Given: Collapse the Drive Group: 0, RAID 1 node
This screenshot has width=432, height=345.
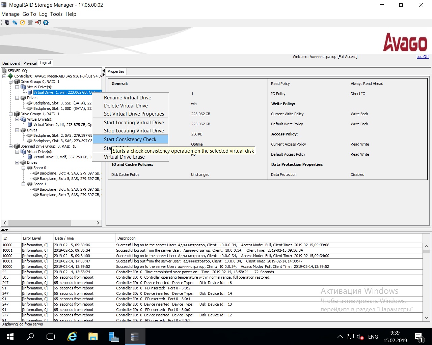Looking at the screenshot, I should coord(10,82).
